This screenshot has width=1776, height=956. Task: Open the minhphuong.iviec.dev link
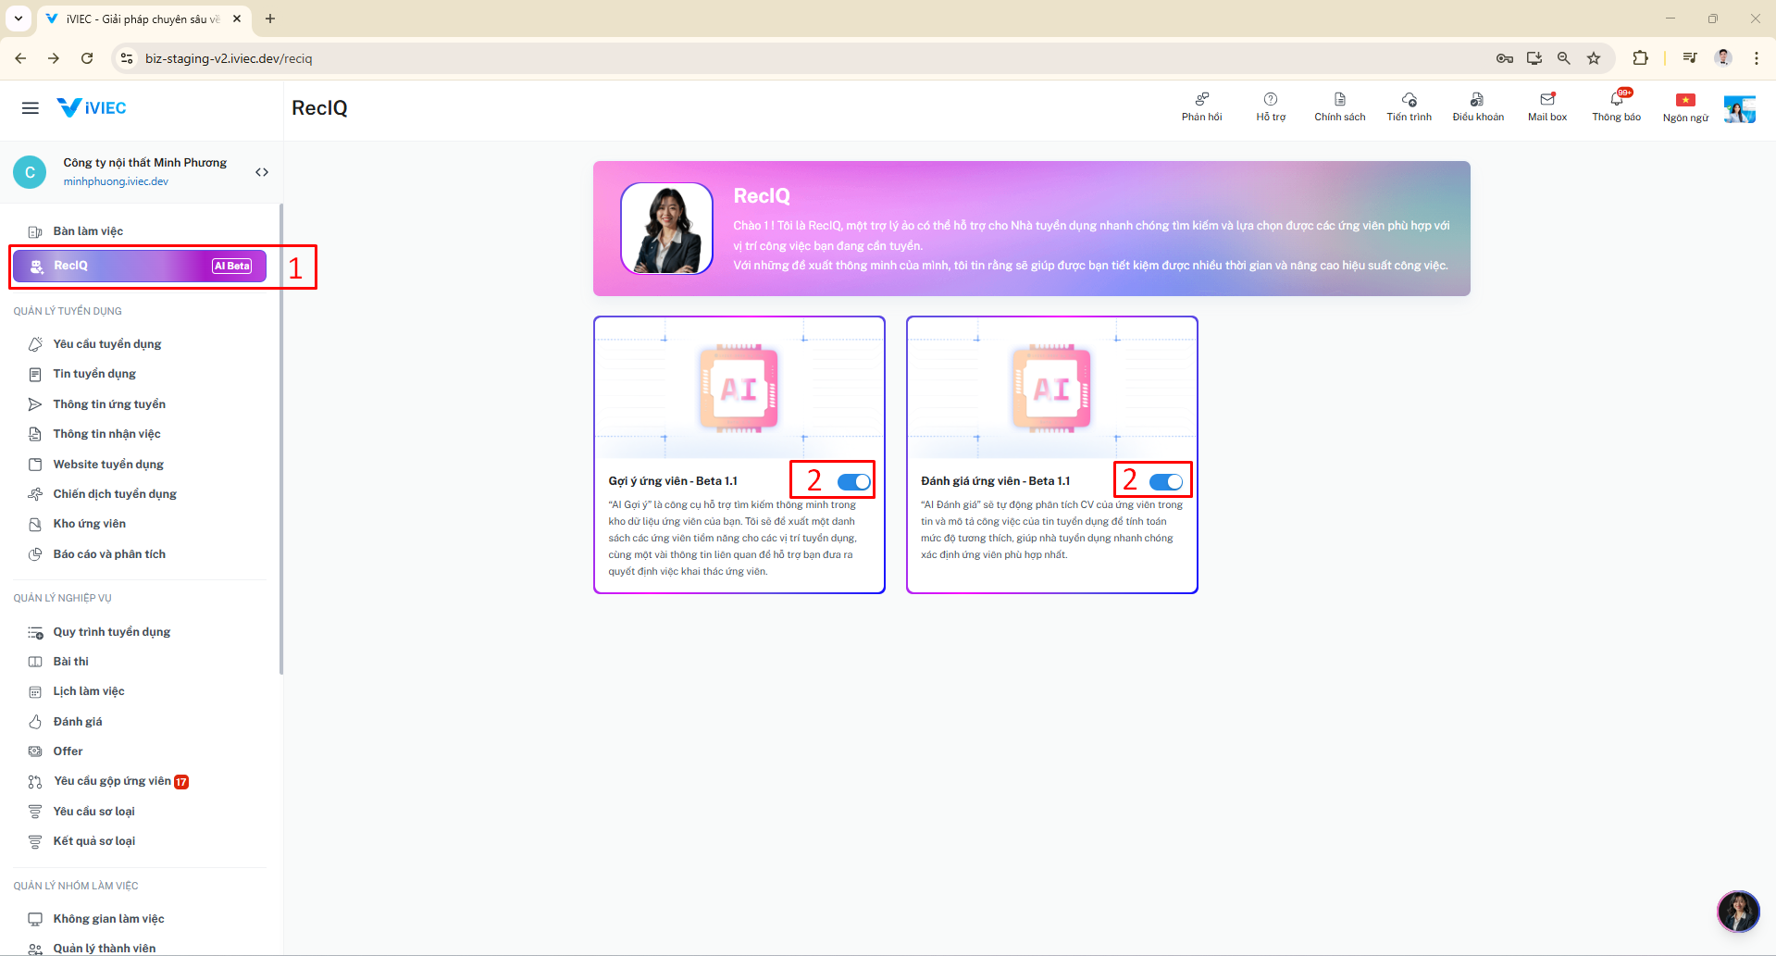[x=116, y=181]
